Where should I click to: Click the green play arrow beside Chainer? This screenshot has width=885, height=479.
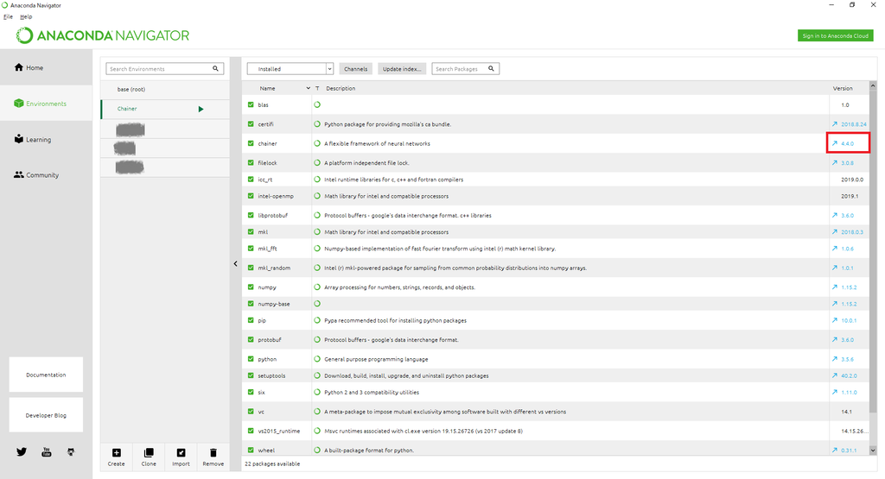pyautogui.click(x=201, y=110)
